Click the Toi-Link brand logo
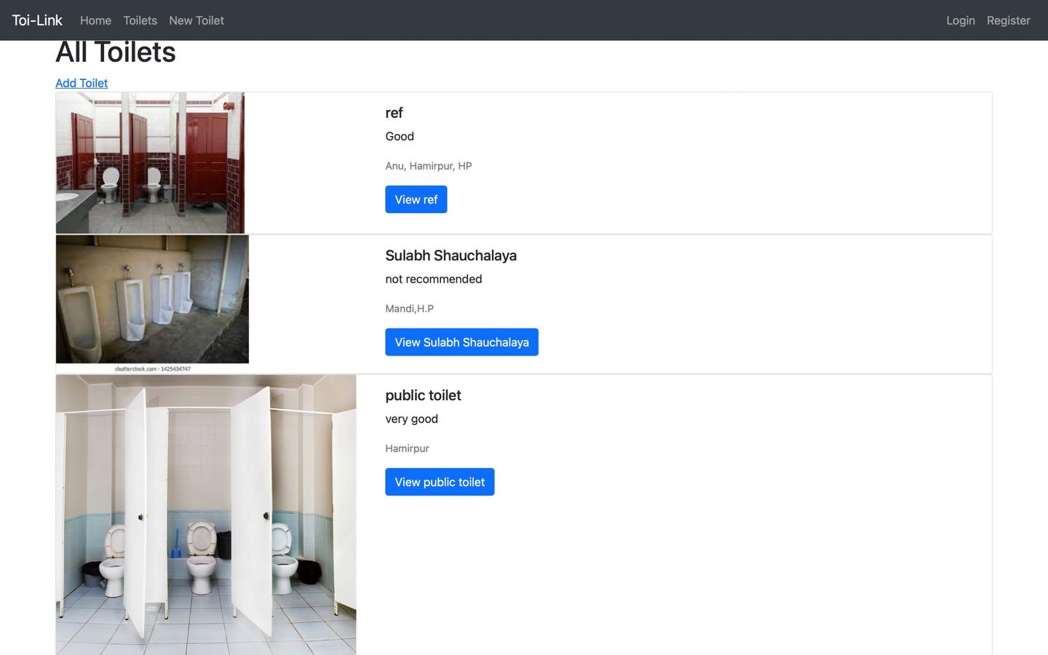The image size is (1048, 655). click(x=37, y=20)
